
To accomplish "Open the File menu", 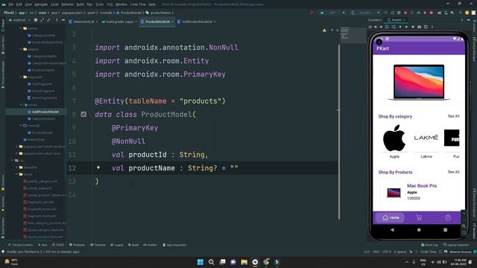I will tap(10, 4).
